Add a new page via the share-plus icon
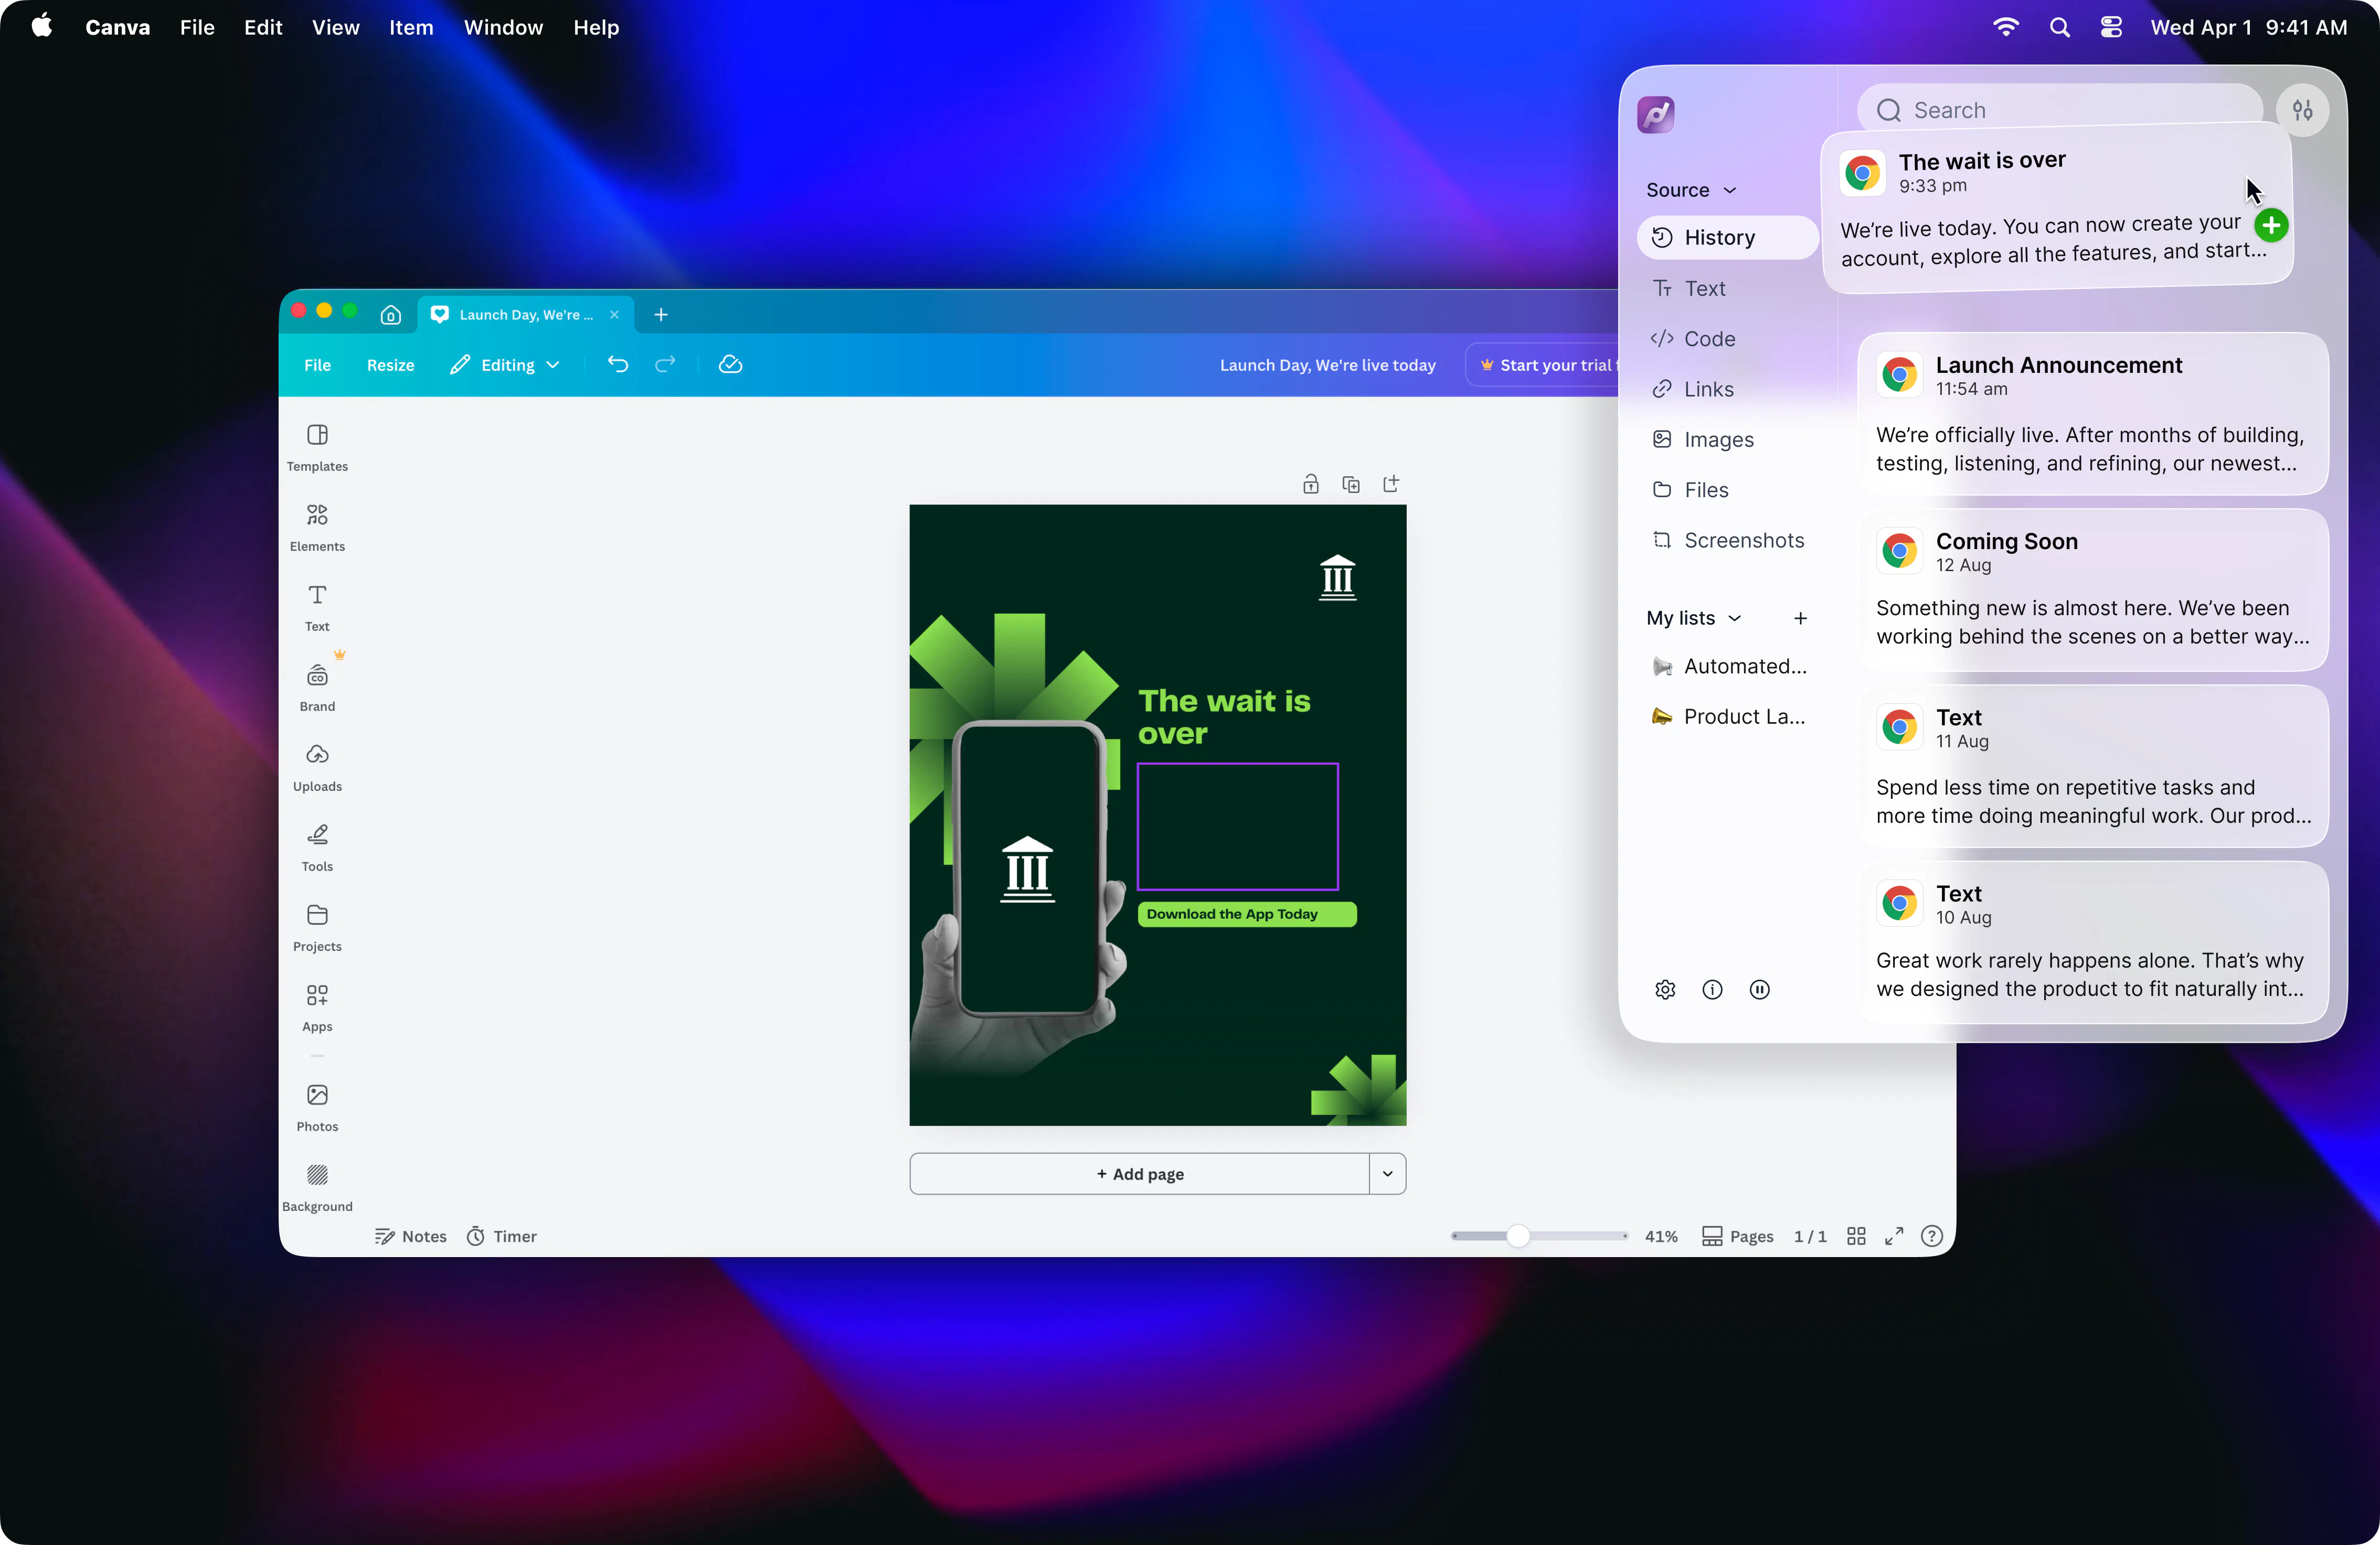2380x1545 pixels. click(x=1391, y=484)
